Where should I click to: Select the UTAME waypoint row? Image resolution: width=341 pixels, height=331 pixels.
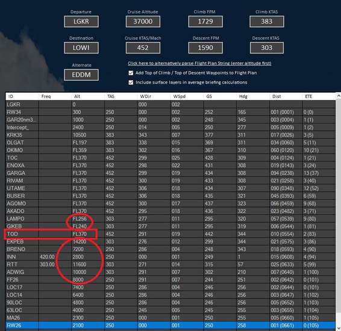coord(170,188)
